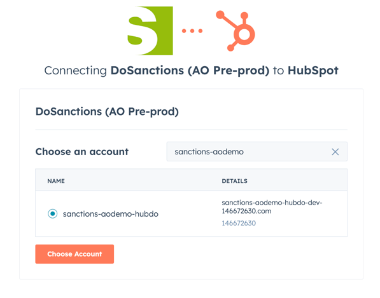Click the three orange connector dots

coord(192,30)
